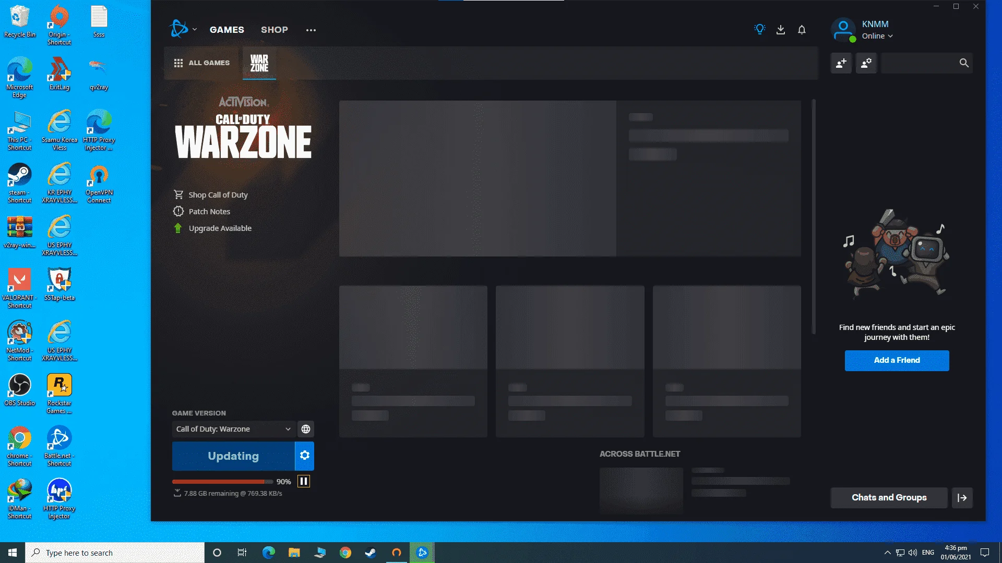Select the steam Shortcut desktop icon

pos(20,183)
